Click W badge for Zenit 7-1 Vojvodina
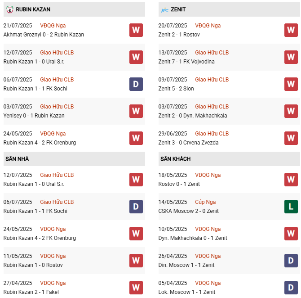The image size is (301, 298). 291,57
